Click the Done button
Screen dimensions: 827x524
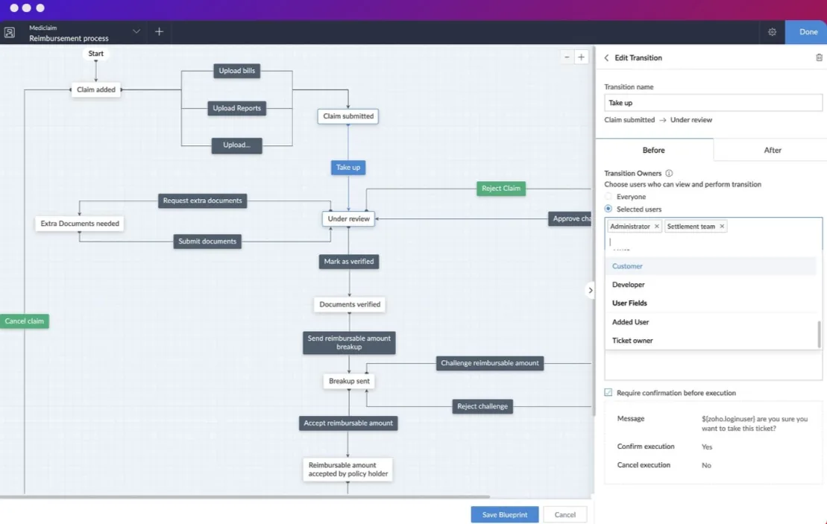[x=808, y=32]
